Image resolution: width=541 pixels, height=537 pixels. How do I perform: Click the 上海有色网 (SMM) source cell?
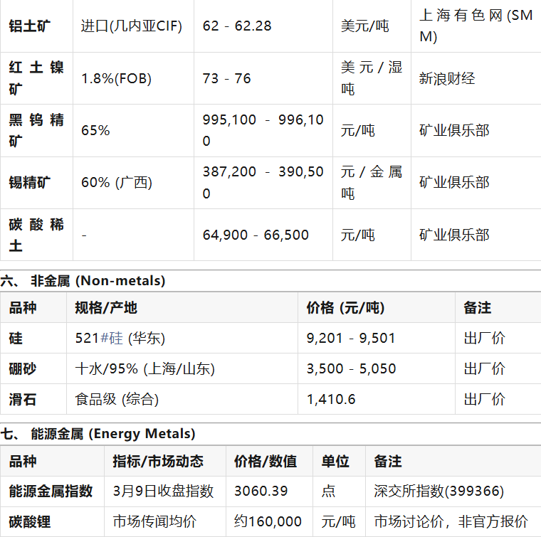476,26
